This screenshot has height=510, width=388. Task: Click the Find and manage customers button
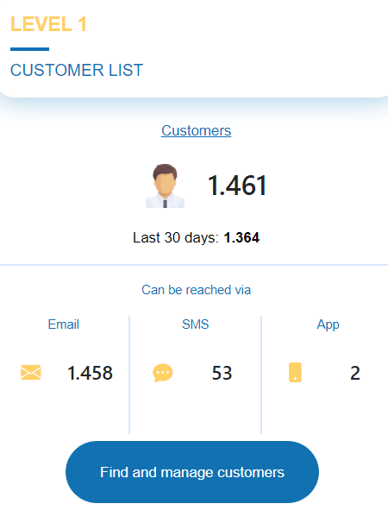[192, 472]
